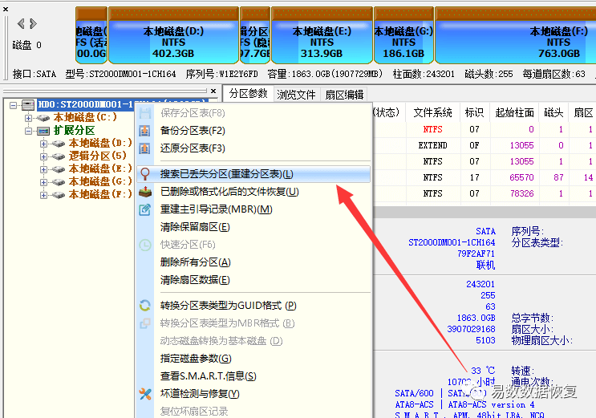Select 搜索已丢失分区(重建分区表) menu item
596x418 pixels.
point(253,174)
